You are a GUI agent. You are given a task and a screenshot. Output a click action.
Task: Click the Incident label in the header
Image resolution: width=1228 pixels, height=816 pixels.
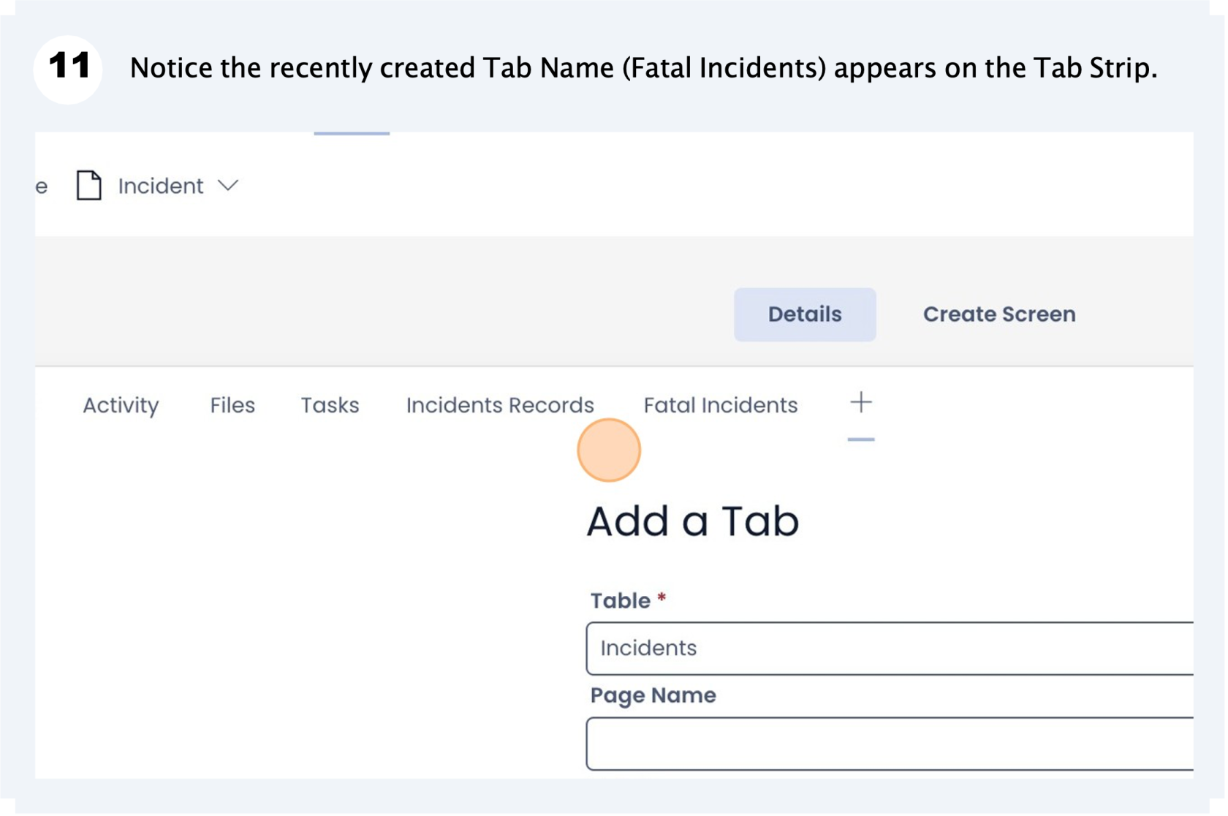(161, 186)
